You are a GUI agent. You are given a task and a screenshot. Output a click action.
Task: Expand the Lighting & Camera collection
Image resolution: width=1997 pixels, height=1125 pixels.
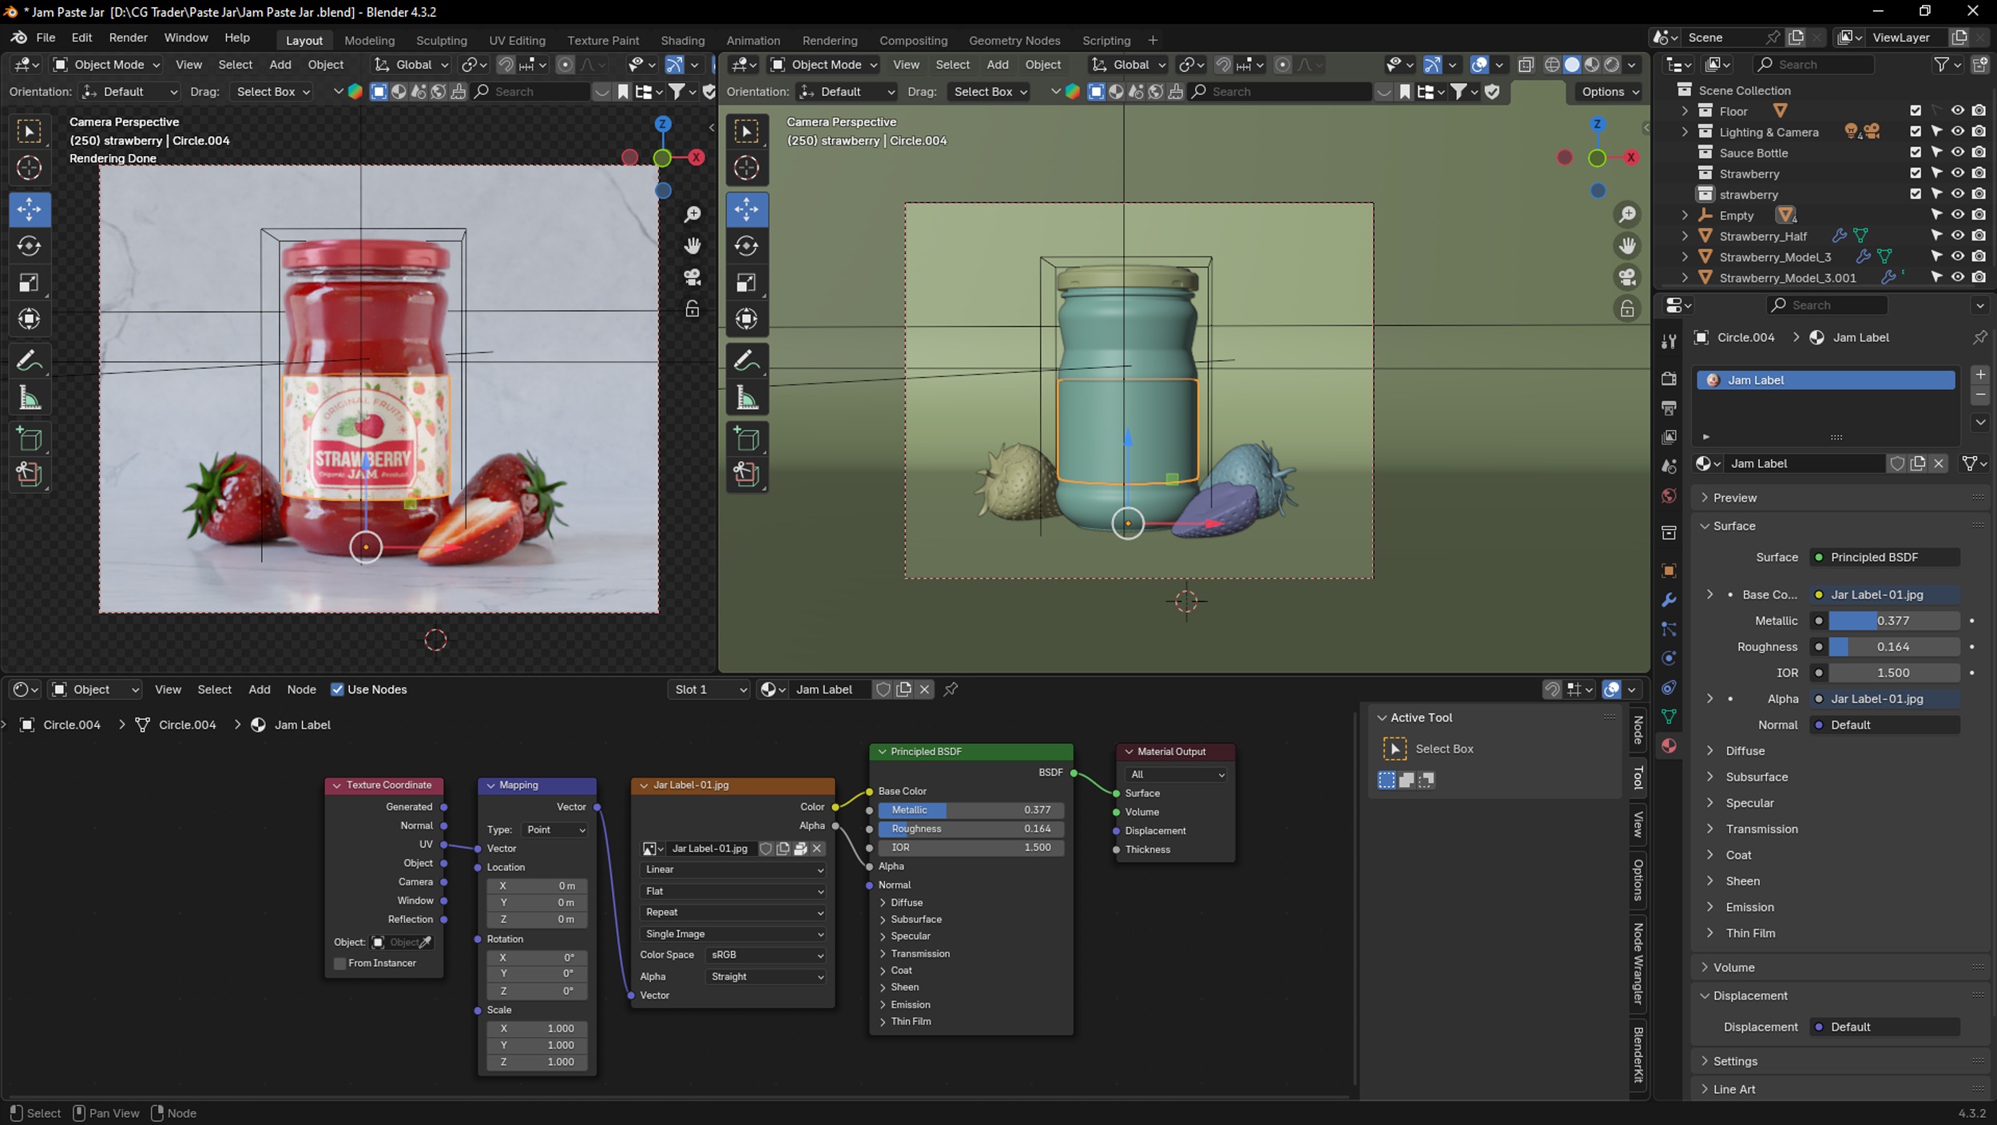pos(1685,132)
